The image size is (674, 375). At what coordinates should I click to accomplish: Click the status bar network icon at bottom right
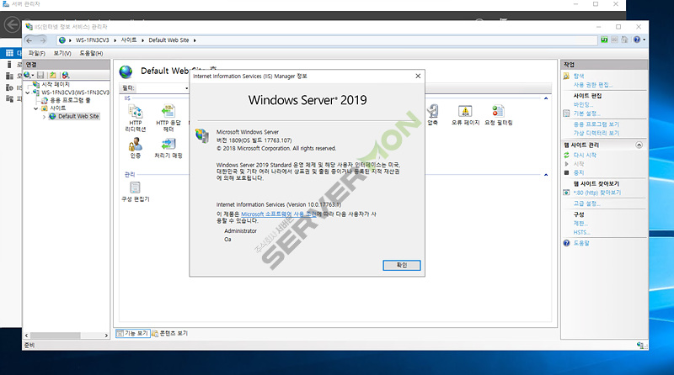640,346
